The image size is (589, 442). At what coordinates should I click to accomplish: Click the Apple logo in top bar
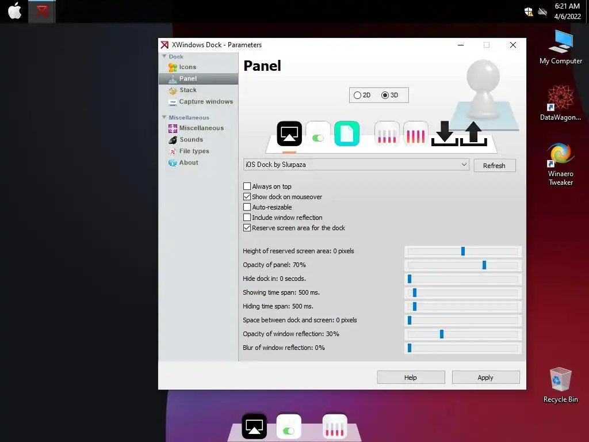(x=14, y=10)
